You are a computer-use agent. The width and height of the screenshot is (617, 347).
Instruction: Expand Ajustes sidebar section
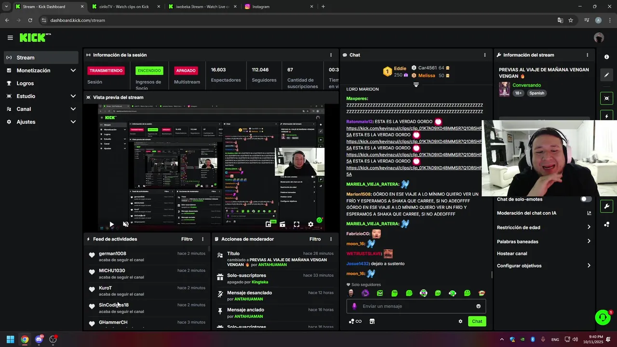click(73, 122)
